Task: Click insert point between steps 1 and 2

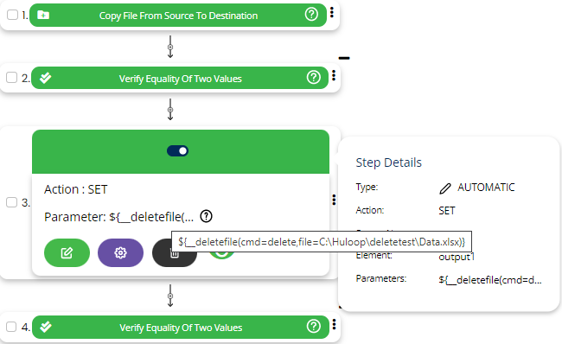Action: point(170,47)
